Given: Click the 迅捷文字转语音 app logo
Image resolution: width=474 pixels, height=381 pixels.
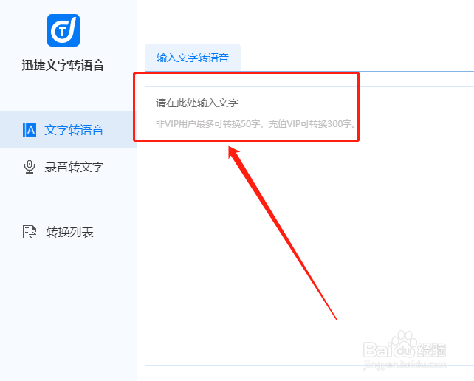Looking at the screenshot, I should (63, 30).
